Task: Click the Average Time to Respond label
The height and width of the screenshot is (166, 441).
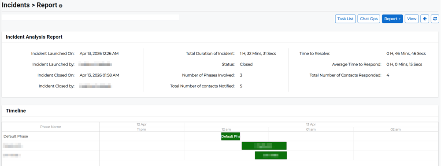Action: coord(356,64)
